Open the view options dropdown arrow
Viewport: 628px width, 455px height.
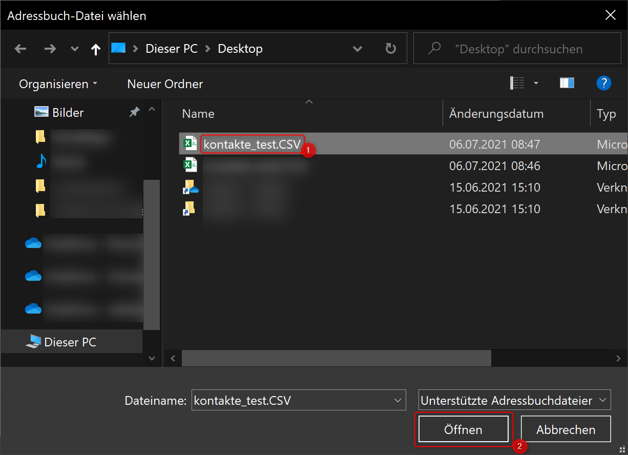click(x=536, y=83)
